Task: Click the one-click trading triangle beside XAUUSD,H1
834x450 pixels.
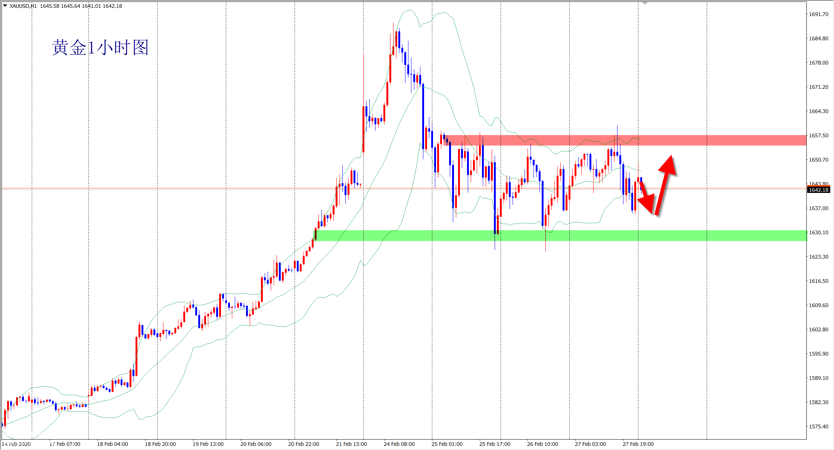Action: point(5,6)
